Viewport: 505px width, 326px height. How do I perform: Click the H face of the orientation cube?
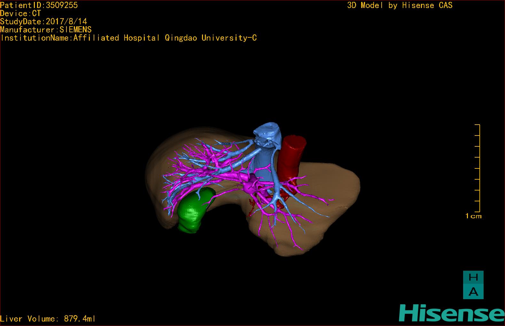pos(473,277)
